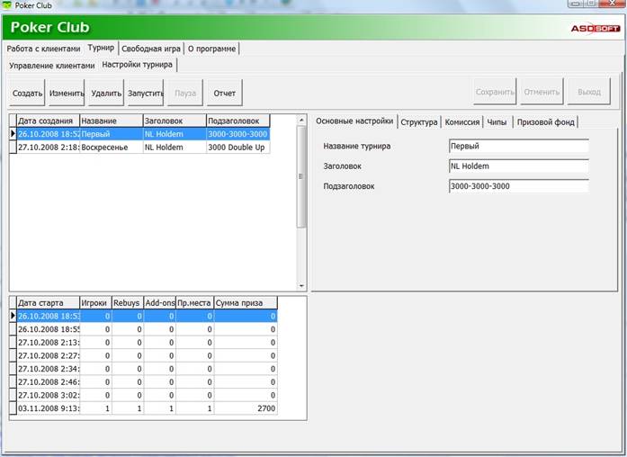Open the Свободная игра tab
Screen dimensions: 627x457
(151, 48)
